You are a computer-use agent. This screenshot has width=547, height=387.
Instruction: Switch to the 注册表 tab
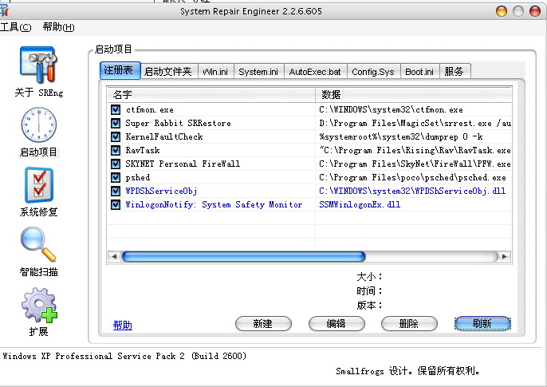click(120, 70)
